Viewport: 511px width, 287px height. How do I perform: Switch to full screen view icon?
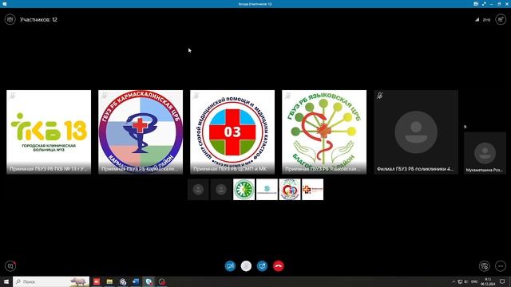coord(484,4)
